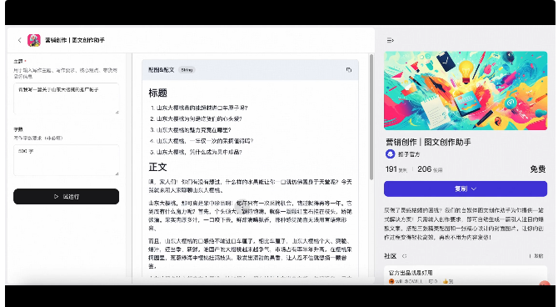The image size is (558, 307).
Task: Click the large template title in right panel
Action: (x=428, y=142)
